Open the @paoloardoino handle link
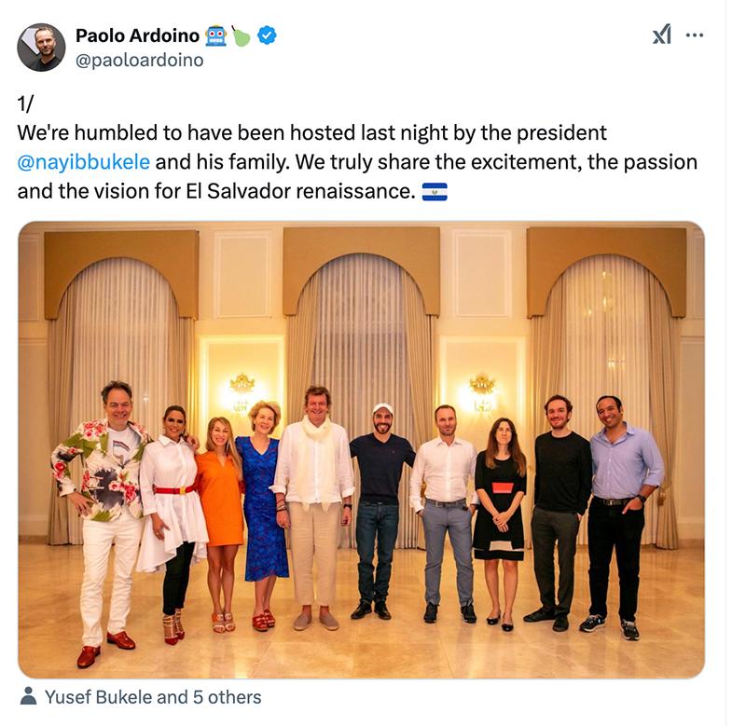This screenshot has height=726, width=746. click(x=139, y=60)
